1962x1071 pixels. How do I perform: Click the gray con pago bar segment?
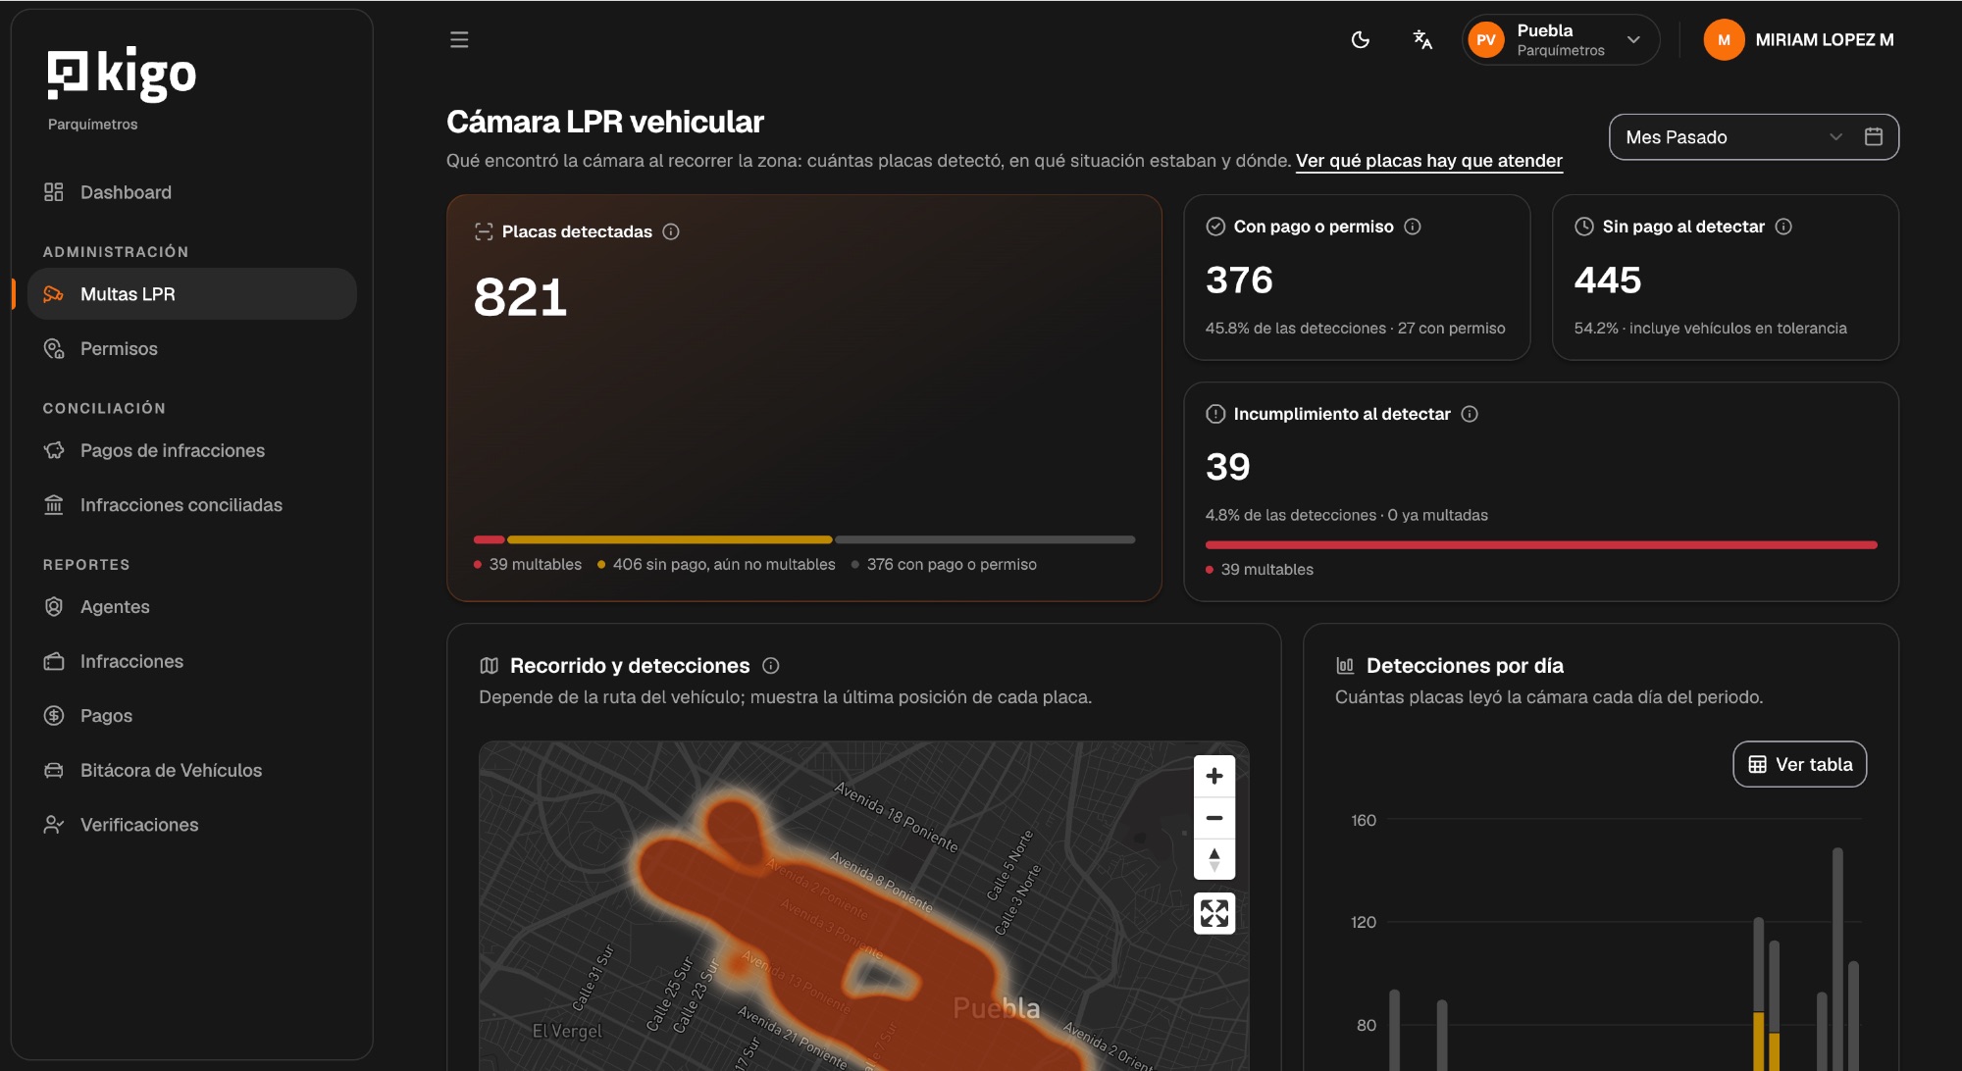click(985, 539)
